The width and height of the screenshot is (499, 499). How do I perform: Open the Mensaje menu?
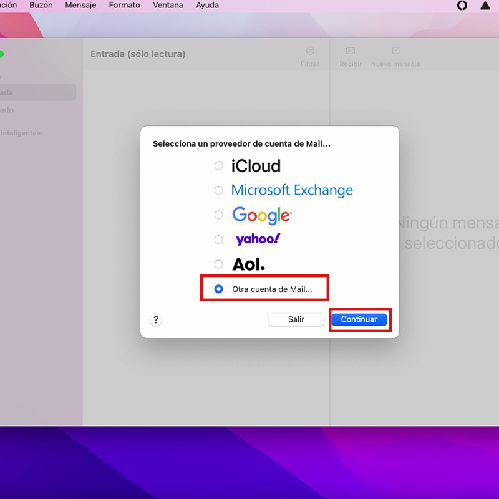click(80, 5)
